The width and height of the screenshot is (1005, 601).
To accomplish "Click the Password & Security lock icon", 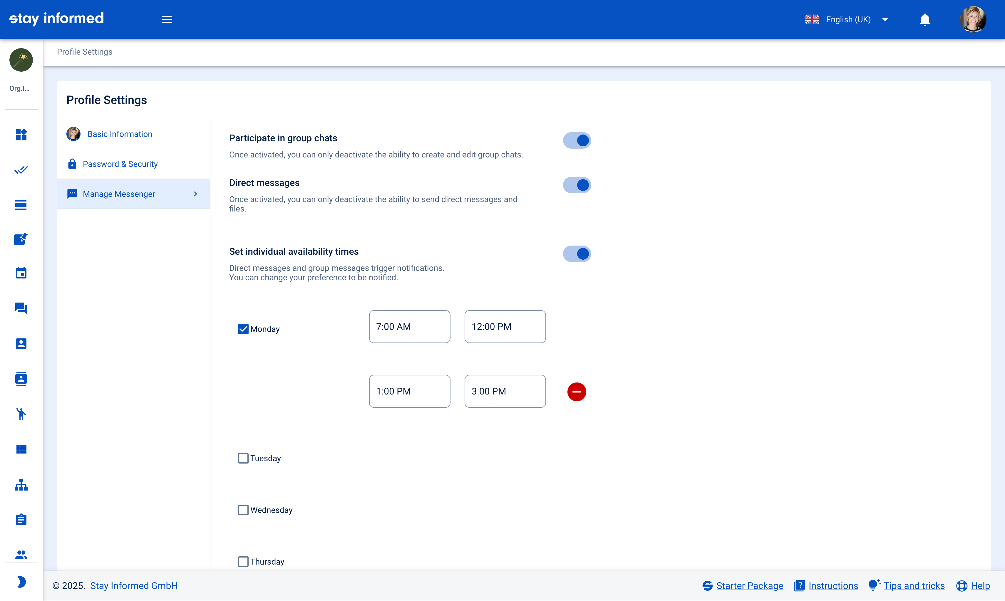I will pyautogui.click(x=72, y=164).
